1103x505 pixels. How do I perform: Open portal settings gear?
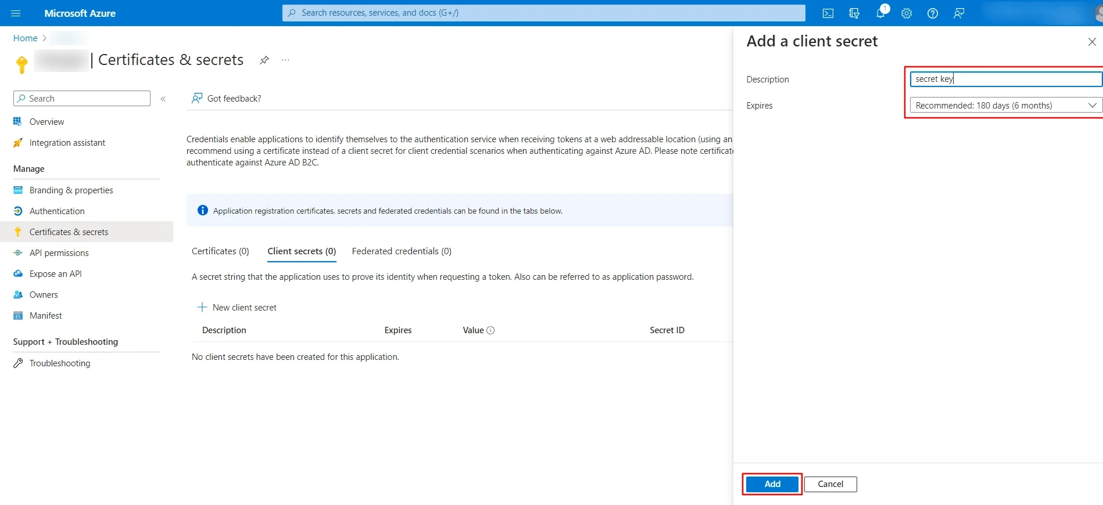(907, 13)
